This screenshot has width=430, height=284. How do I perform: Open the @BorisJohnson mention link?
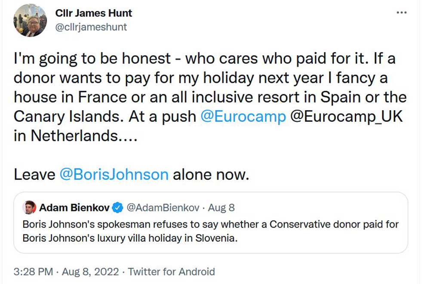pos(114,174)
